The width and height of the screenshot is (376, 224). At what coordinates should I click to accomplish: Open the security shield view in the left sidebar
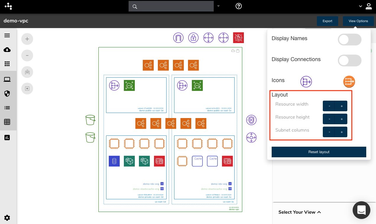point(7,93)
